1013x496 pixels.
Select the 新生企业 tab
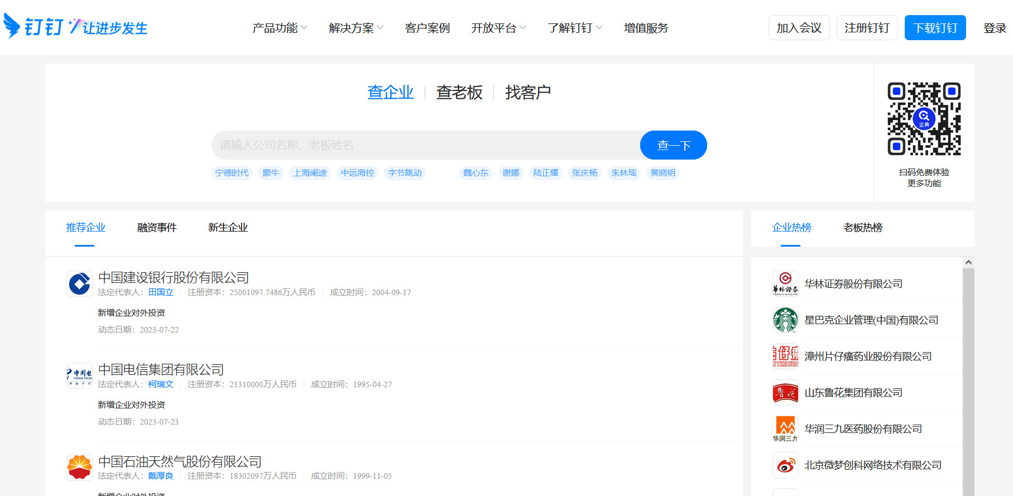coord(228,228)
